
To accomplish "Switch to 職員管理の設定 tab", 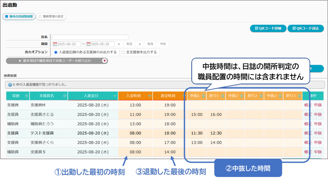I will (51, 17).
